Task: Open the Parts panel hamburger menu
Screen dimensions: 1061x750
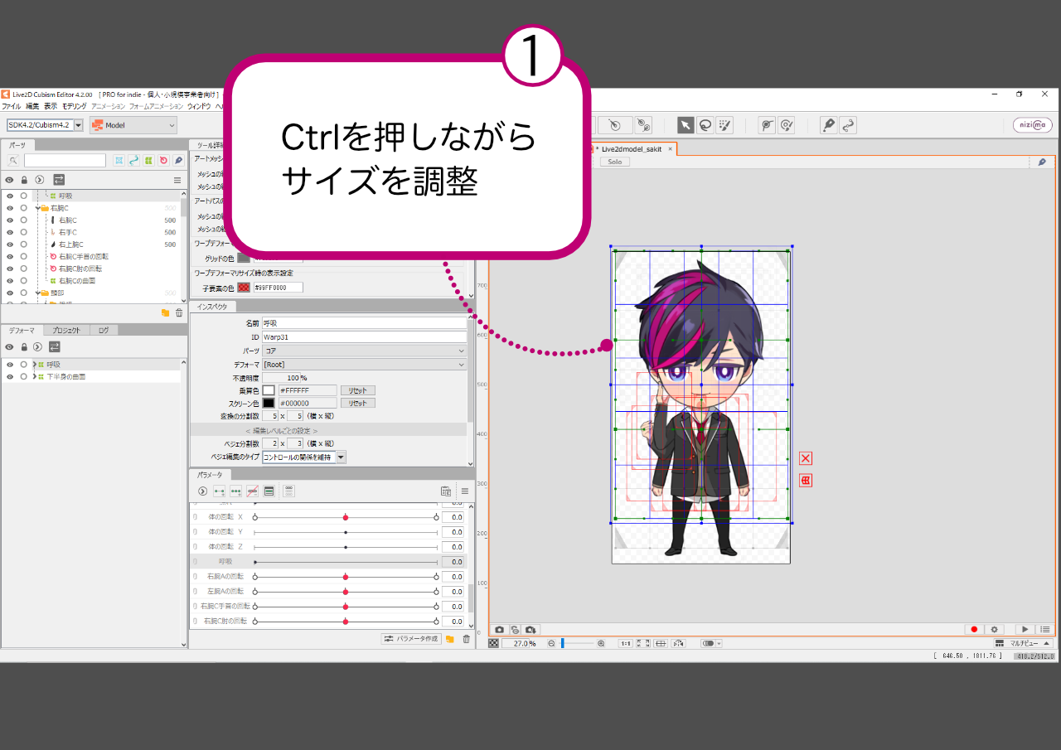Action: [177, 180]
